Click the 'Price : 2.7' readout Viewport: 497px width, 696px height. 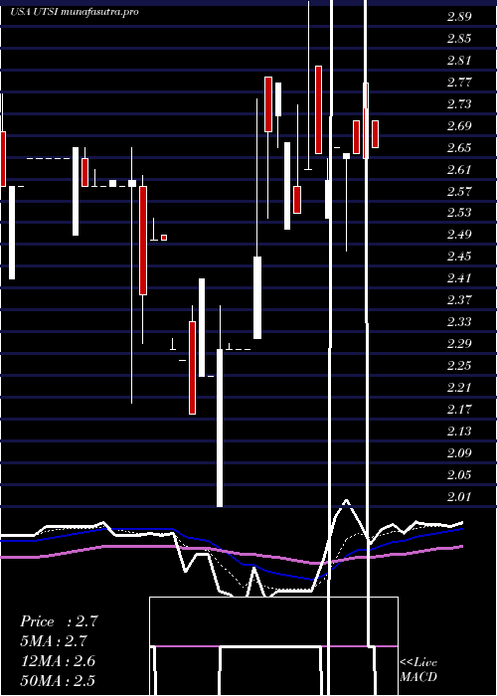tap(59, 621)
